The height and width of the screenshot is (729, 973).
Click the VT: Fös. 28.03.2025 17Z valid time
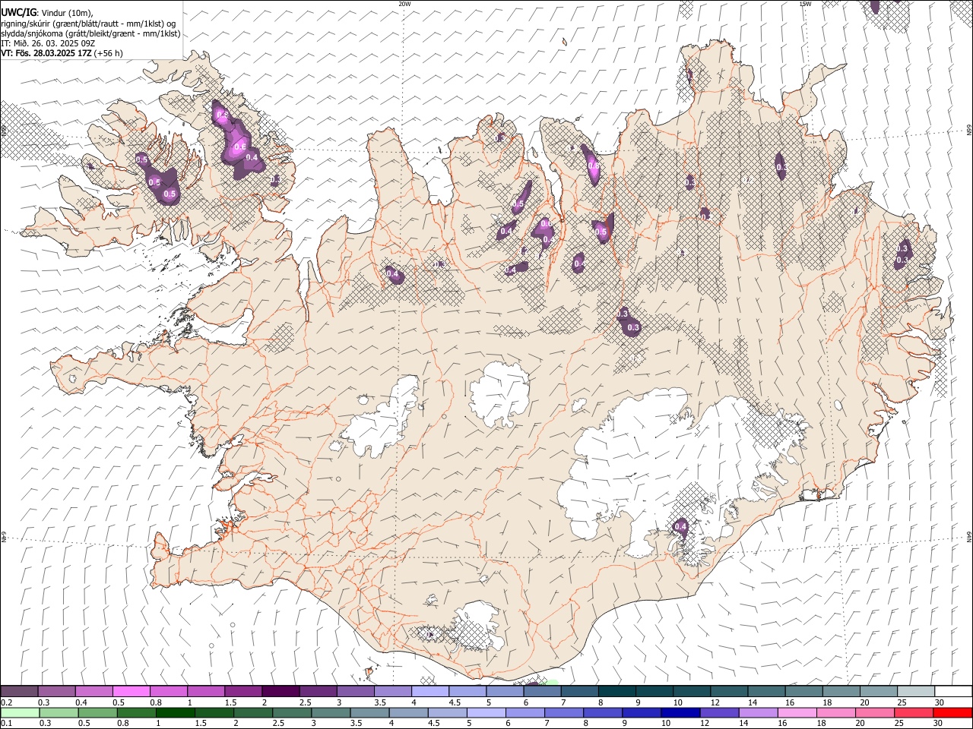(46, 53)
